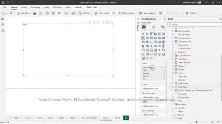
Task: Switch to Table view in sidebar
Action: 2,25
